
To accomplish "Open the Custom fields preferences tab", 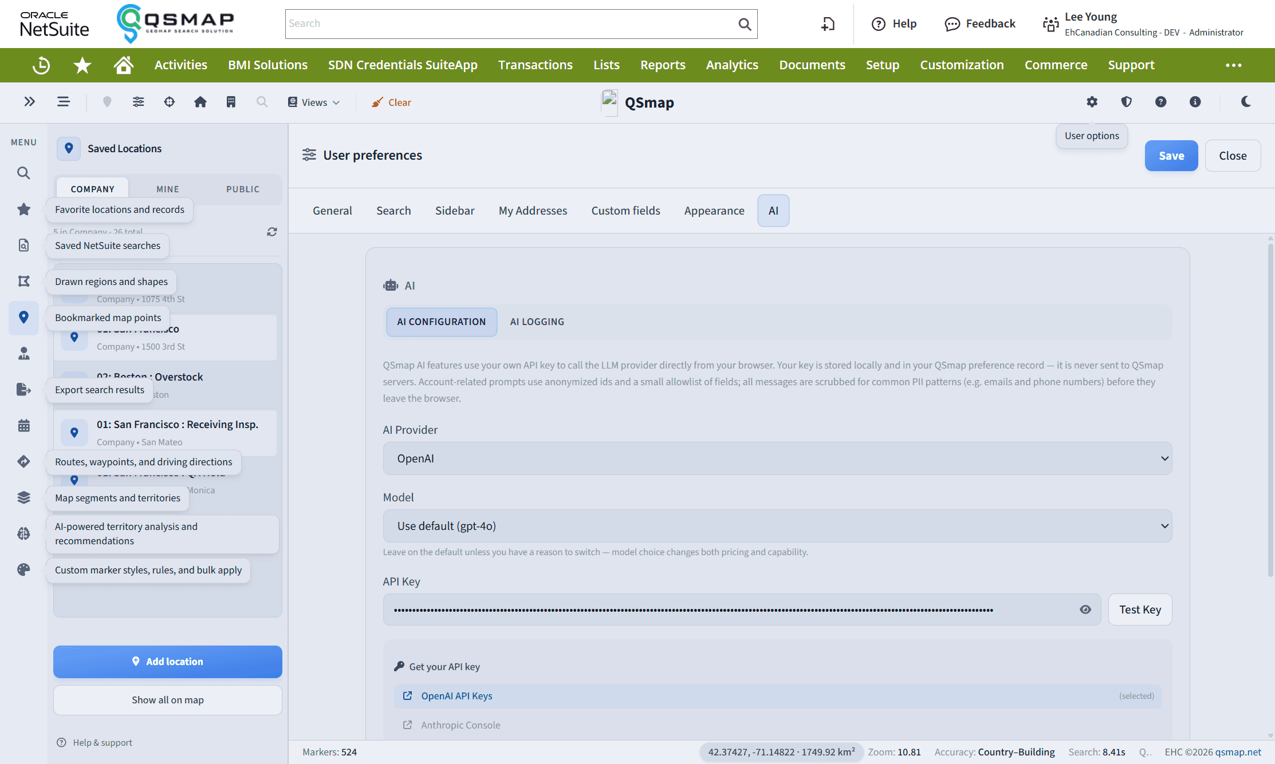I will (625, 211).
